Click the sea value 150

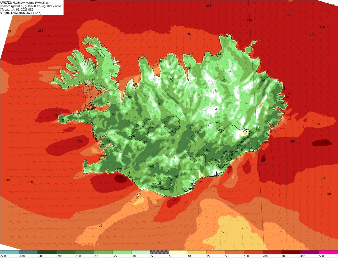(x=30, y=182)
